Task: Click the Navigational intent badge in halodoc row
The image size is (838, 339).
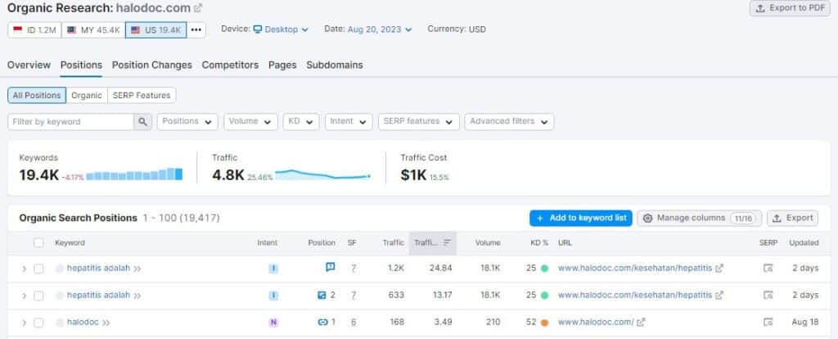Action: click(273, 323)
